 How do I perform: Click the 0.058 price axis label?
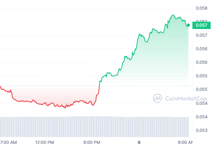click(x=202, y=8)
